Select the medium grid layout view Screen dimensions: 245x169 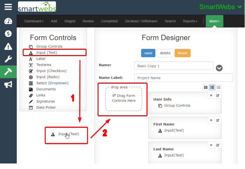(x=212, y=87)
